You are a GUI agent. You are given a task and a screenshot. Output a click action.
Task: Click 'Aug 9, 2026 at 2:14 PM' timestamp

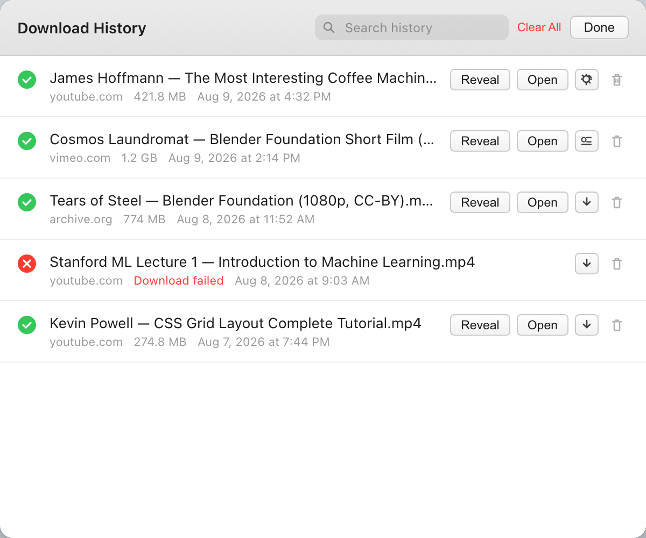point(234,158)
